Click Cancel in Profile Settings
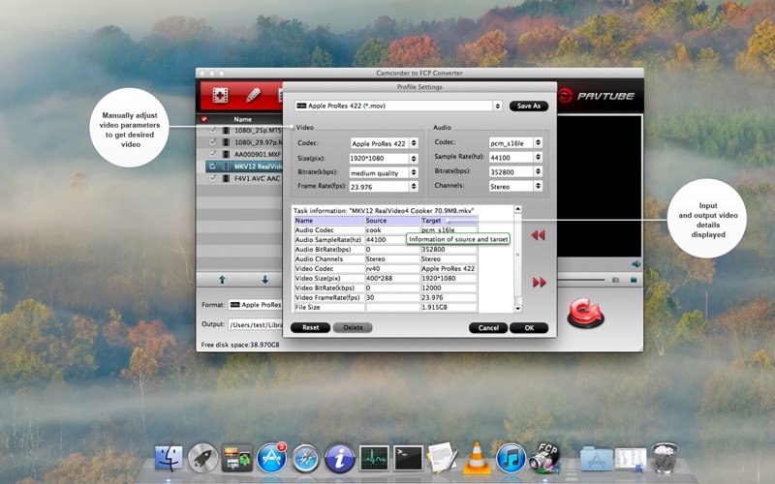This screenshot has width=775, height=484. point(488,327)
